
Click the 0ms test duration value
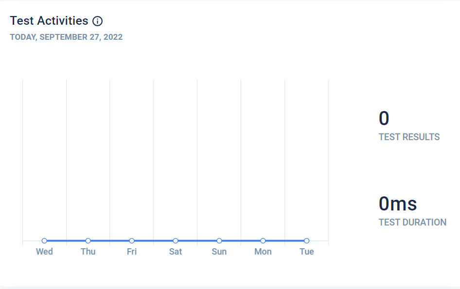pos(398,204)
